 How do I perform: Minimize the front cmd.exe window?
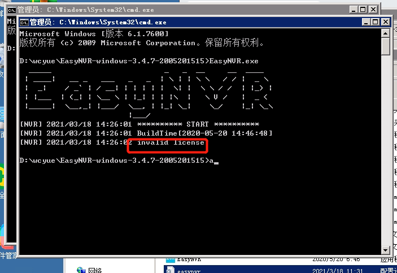tap(365, 22)
